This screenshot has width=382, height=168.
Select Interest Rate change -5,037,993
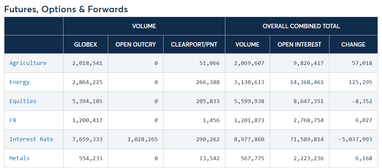tap(355, 139)
